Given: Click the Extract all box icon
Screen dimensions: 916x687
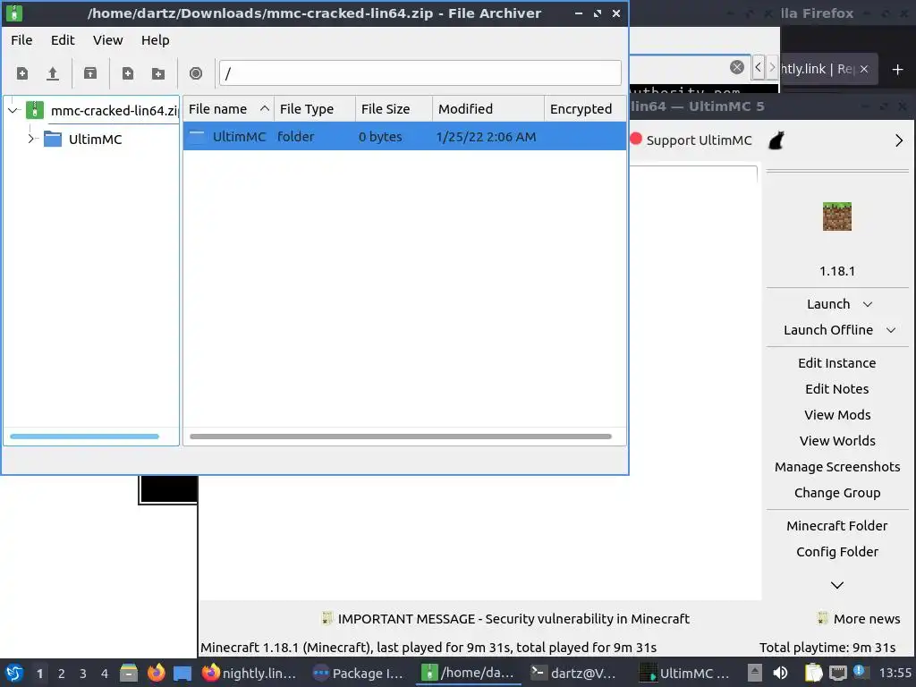Looking at the screenshot, I should (90, 73).
